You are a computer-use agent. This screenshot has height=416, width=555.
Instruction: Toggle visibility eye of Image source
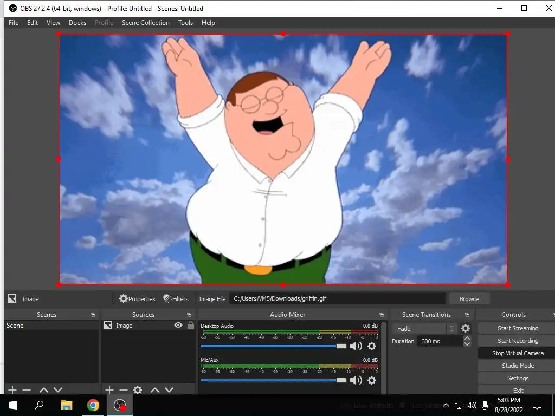point(178,325)
